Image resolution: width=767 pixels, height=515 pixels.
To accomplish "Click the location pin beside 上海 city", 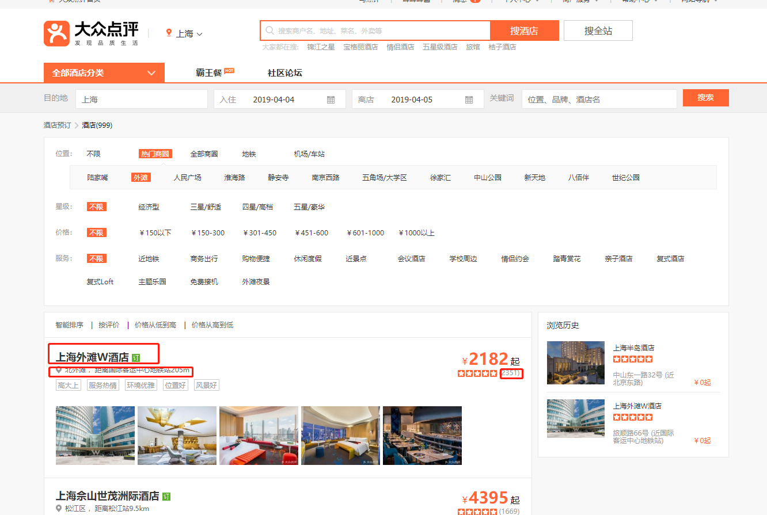I will tap(169, 33).
